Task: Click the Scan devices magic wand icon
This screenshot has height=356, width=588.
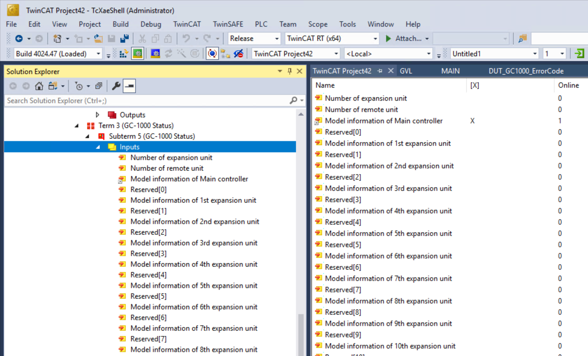Action: pos(182,53)
